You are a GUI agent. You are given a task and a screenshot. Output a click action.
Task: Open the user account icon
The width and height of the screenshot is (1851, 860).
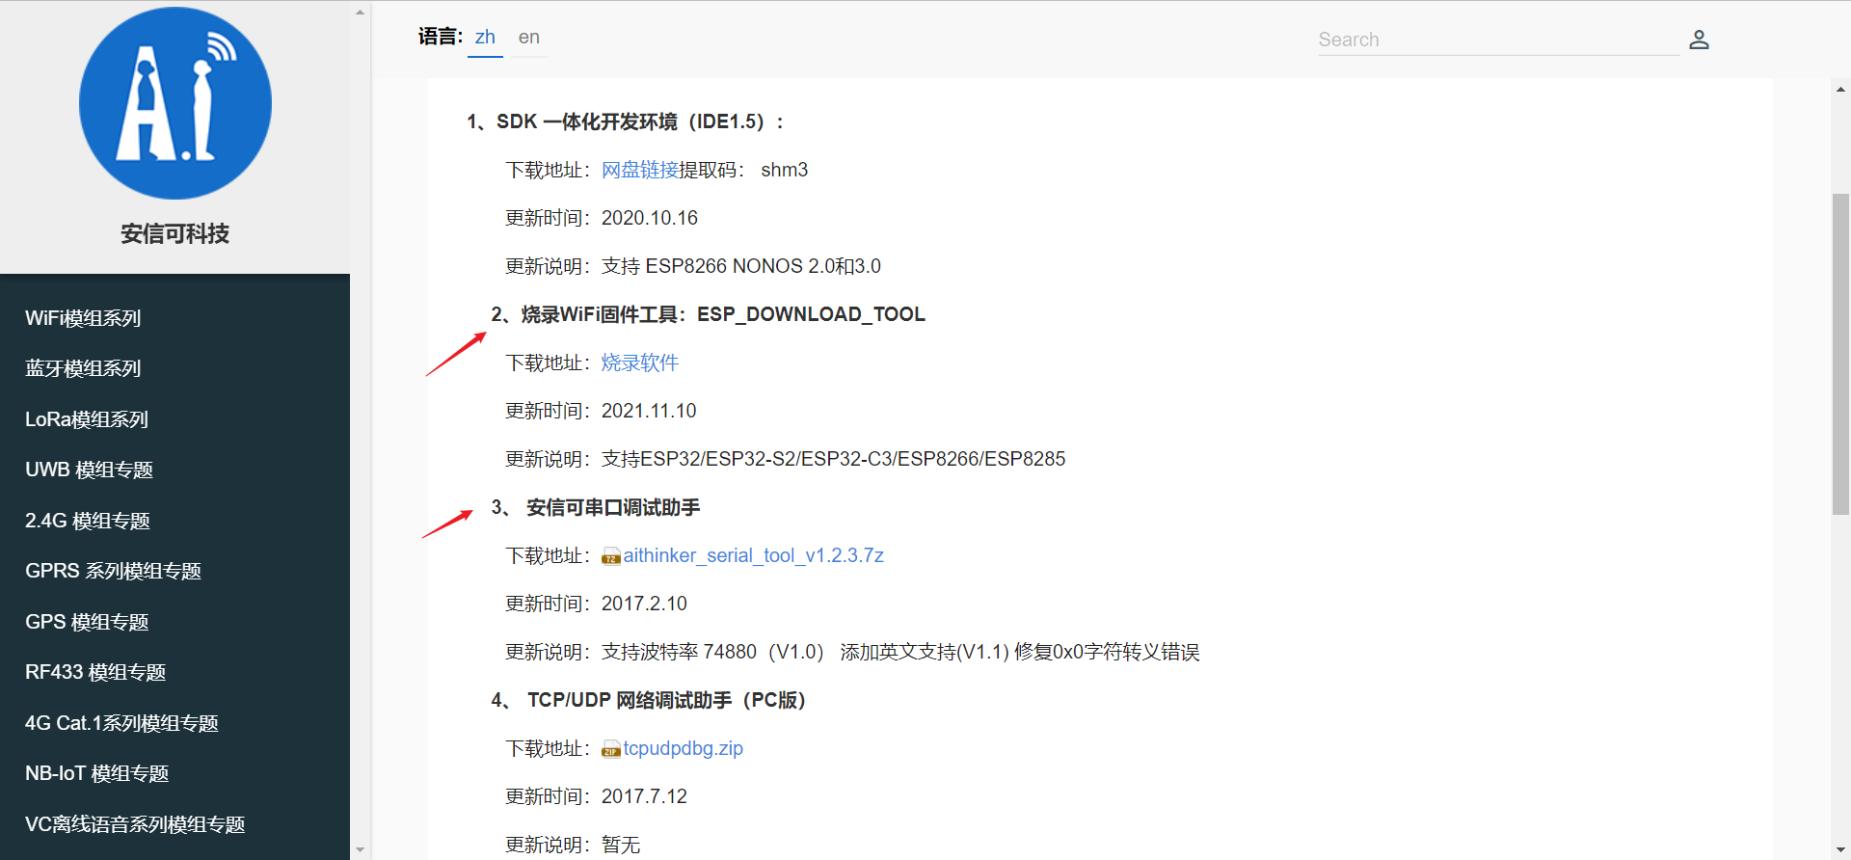coord(1699,40)
